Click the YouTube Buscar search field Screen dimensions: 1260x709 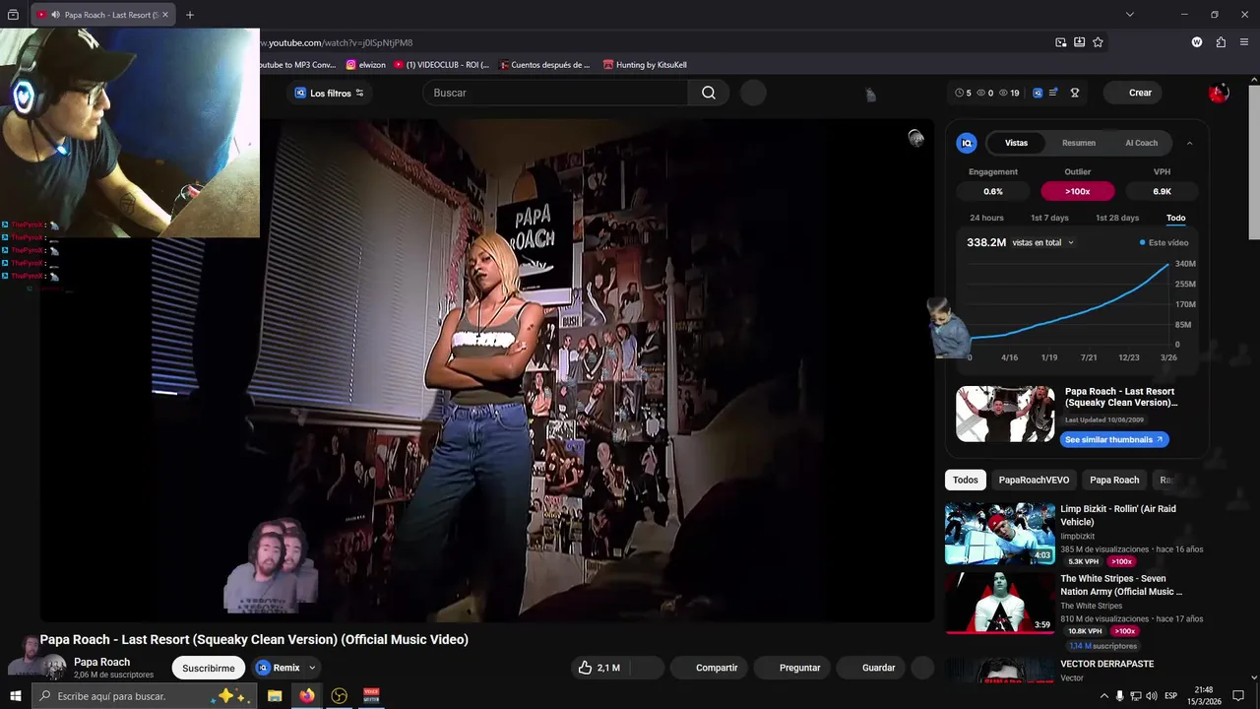point(556,93)
